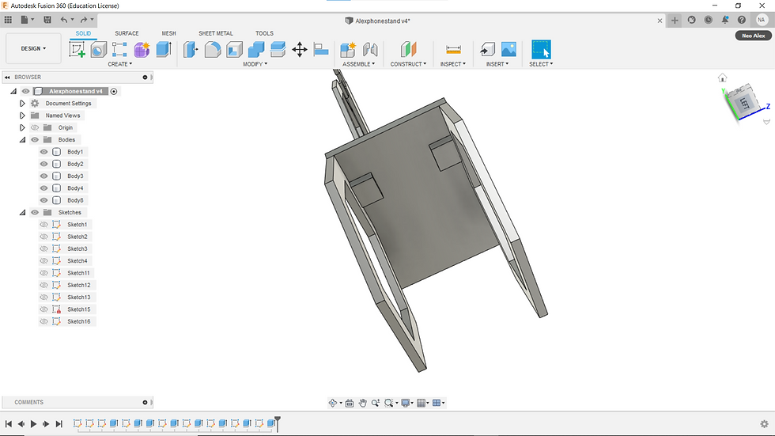Collapse the Bodies folder

click(x=22, y=140)
